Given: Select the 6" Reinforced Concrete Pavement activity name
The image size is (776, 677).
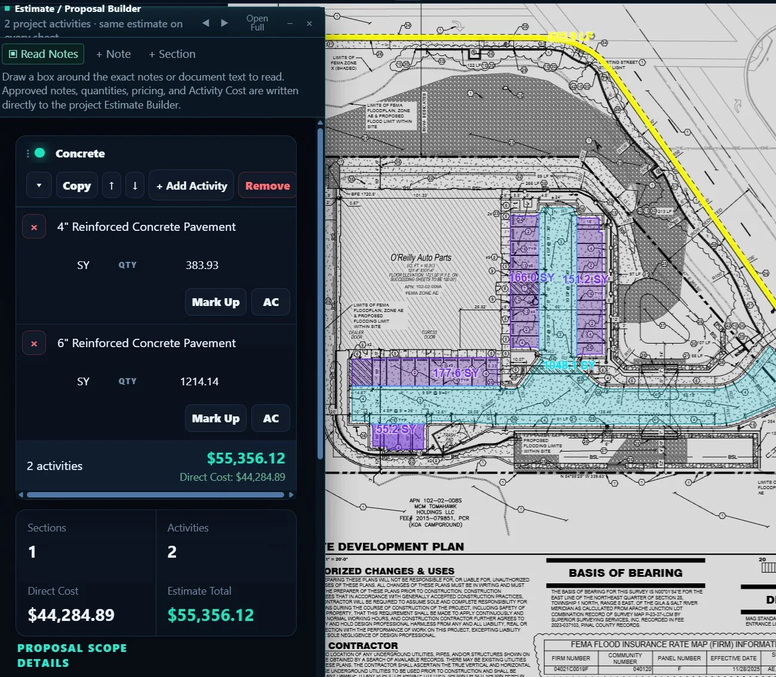Looking at the screenshot, I should [146, 343].
